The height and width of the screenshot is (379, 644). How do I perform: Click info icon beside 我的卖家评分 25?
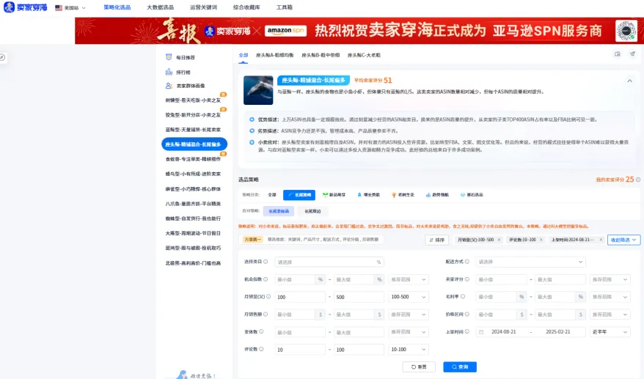pos(638,180)
